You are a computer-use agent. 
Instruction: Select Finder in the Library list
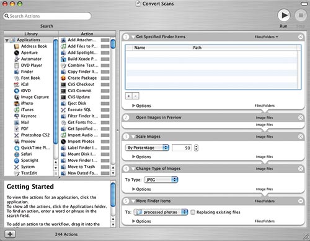[27, 72]
